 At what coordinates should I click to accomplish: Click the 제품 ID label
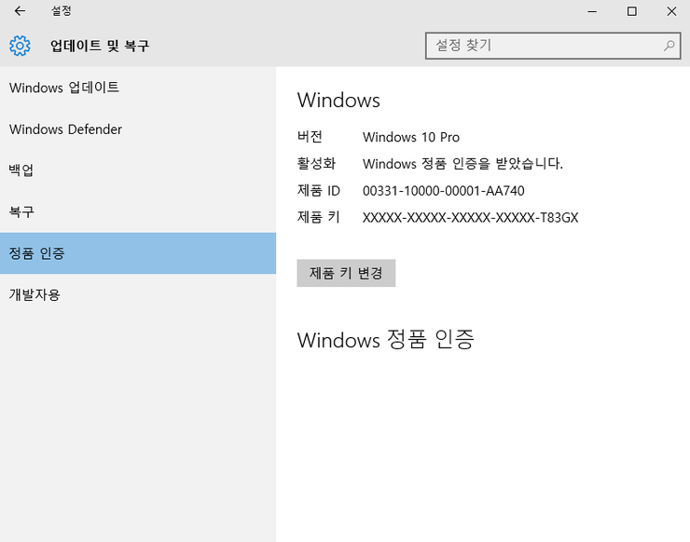[x=319, y=190]
